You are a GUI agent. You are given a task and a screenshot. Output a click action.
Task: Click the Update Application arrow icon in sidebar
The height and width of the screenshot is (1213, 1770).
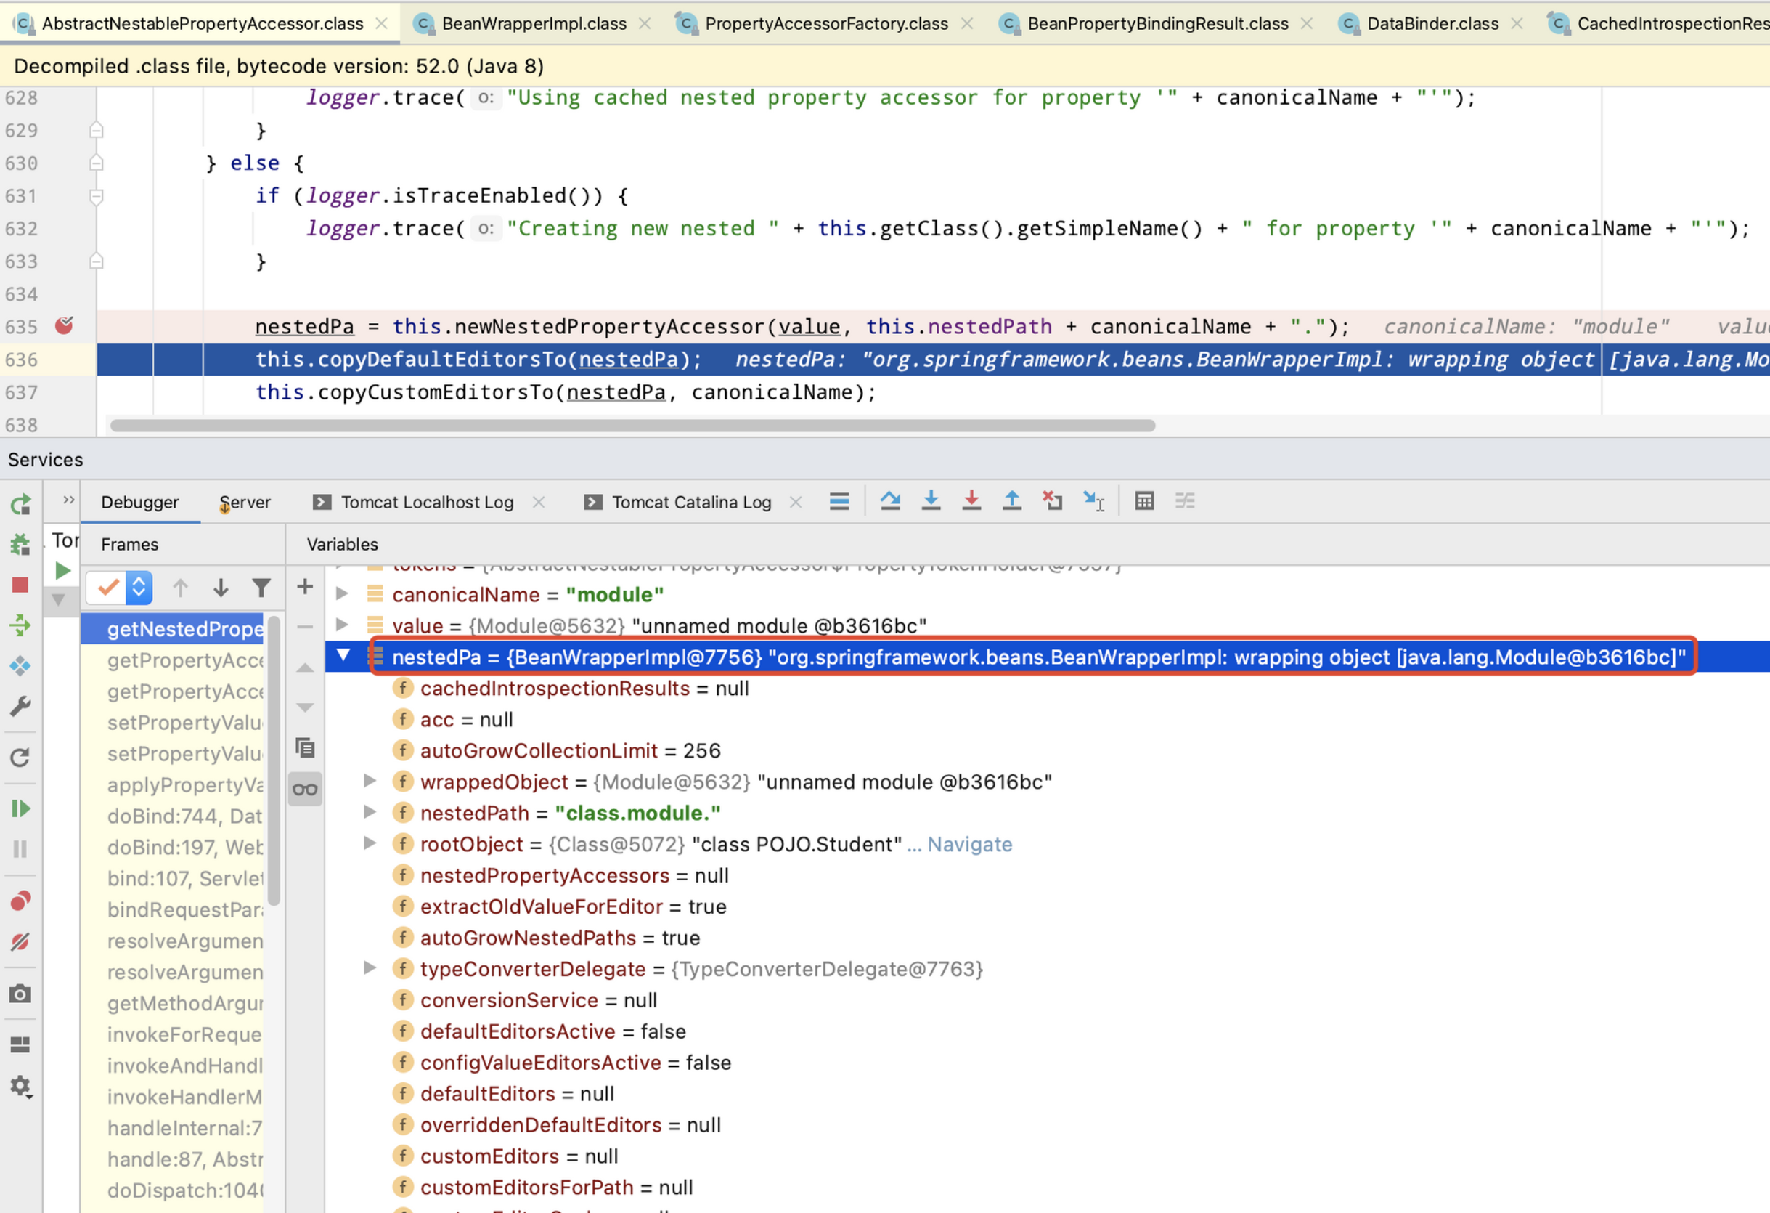(x=20, y=758)
